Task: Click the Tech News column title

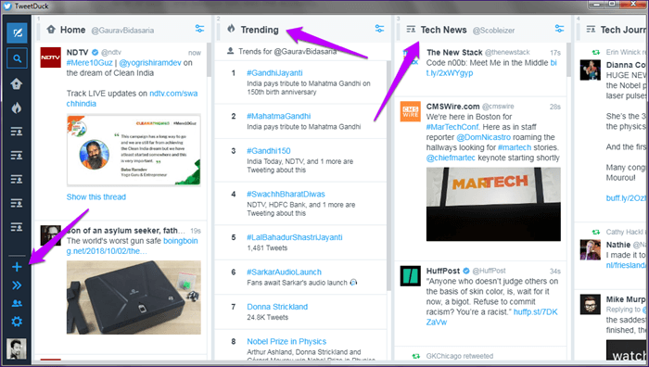Action: click(x=444, y=30)
